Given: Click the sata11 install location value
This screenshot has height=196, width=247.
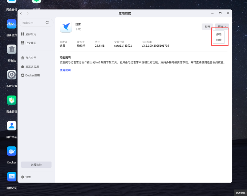Looking at the screenshot, I should click(x=123, y=46).
